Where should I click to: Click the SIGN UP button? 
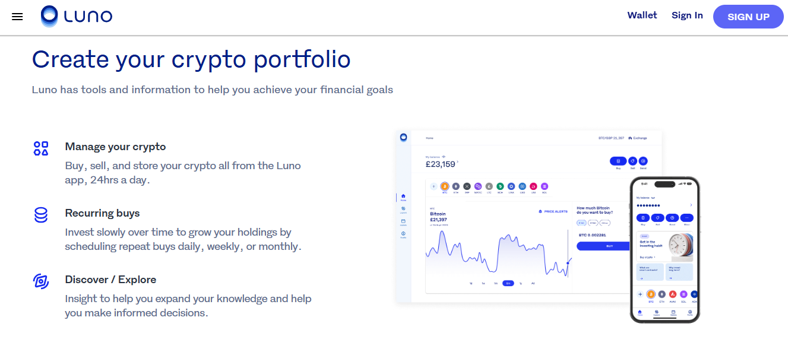748,17
